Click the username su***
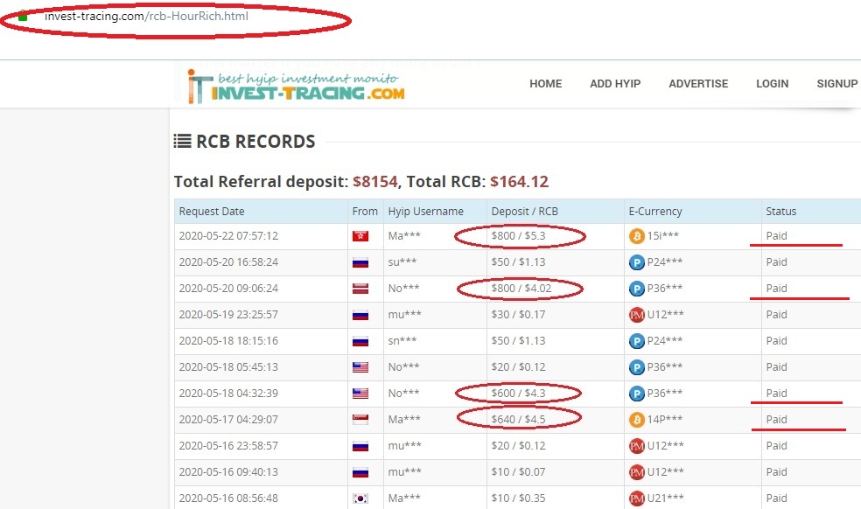The width and height of the screenshot is (861, 509). 402,262
